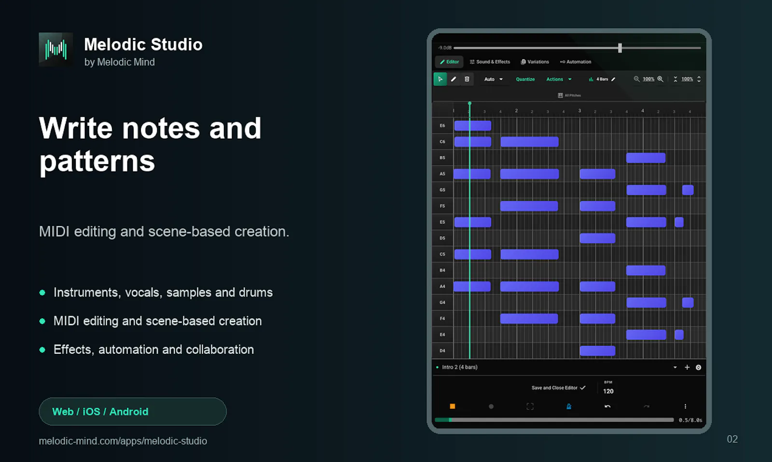The image size is (772, 462).
Task: Click the vertical zoom collapse icon
Action: 675,79
